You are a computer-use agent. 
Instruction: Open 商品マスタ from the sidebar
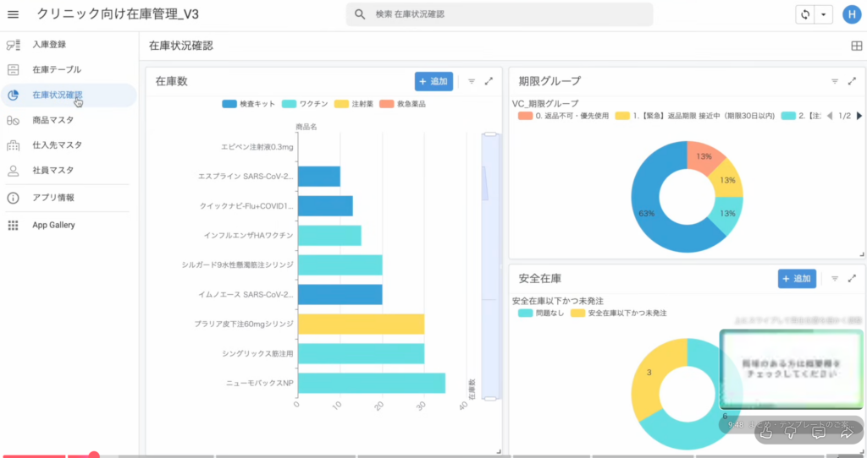pyautogui.click(x=52, y=120)
